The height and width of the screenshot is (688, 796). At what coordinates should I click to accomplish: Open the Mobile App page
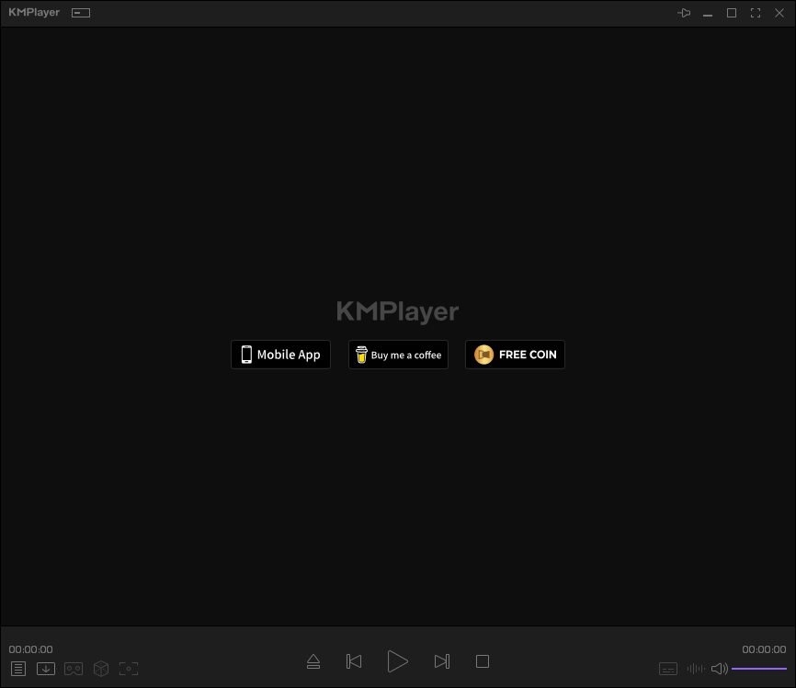pyautogui.click(x=280, y=355)
